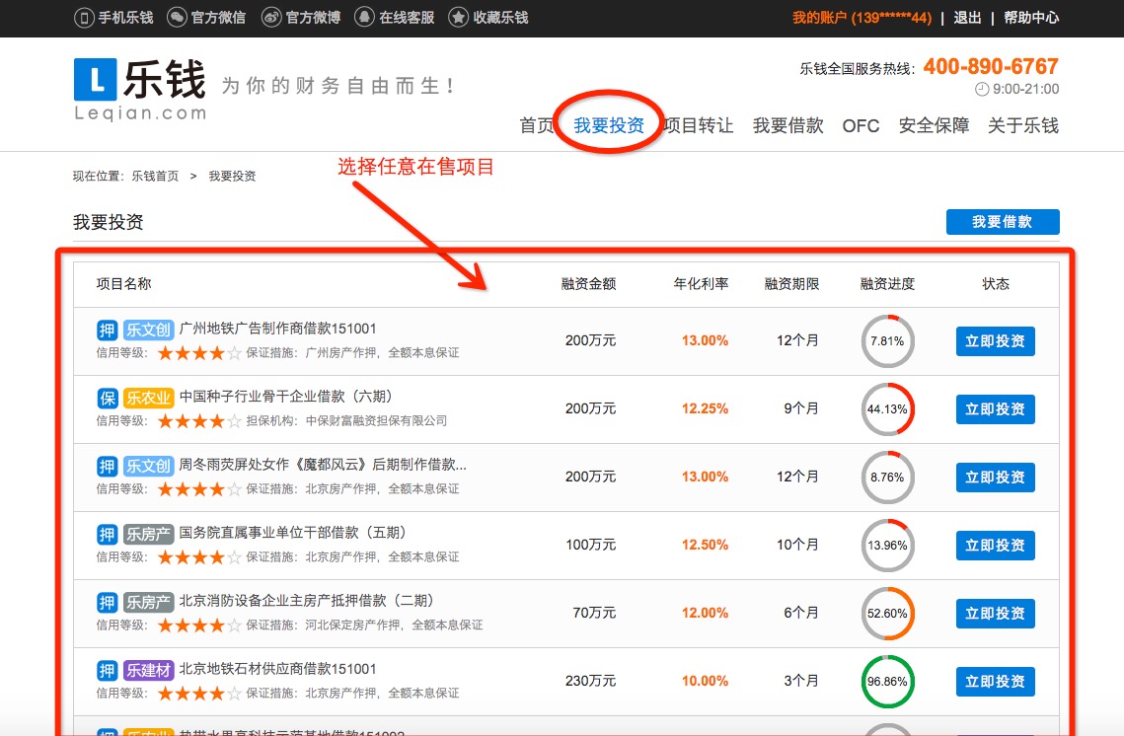This screenshot has height=736, width=1124.
Task: Click the 12.25% annual rate value
Action: 705,409
